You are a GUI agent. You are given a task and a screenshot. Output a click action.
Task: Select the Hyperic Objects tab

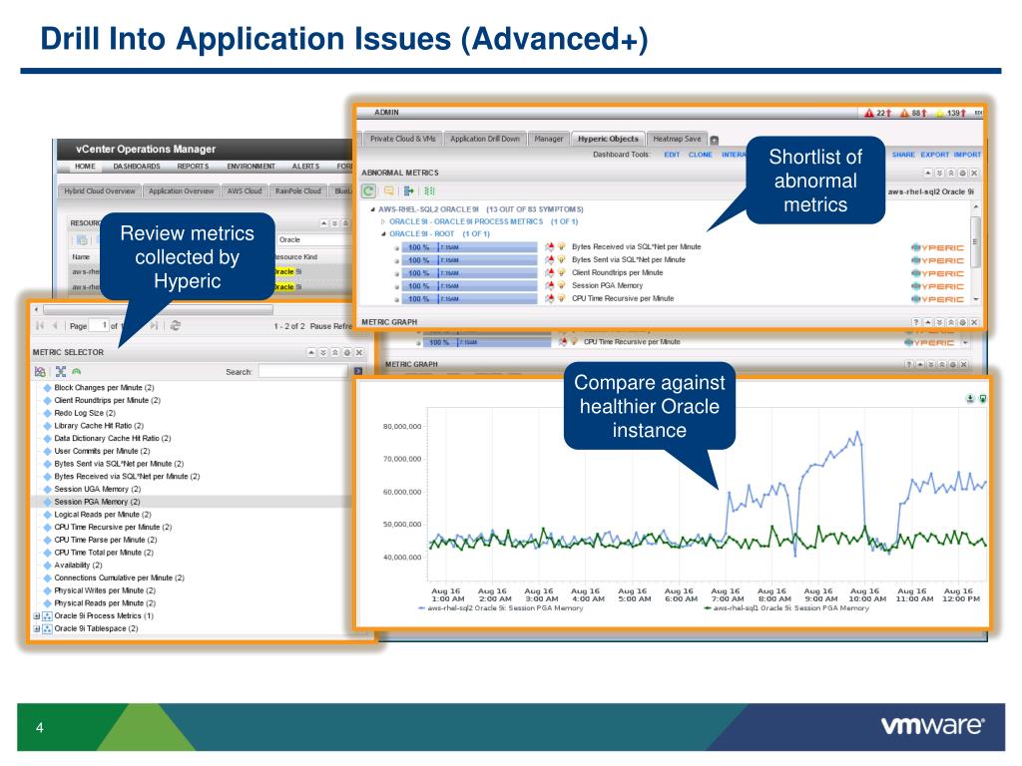coord(608,139)
